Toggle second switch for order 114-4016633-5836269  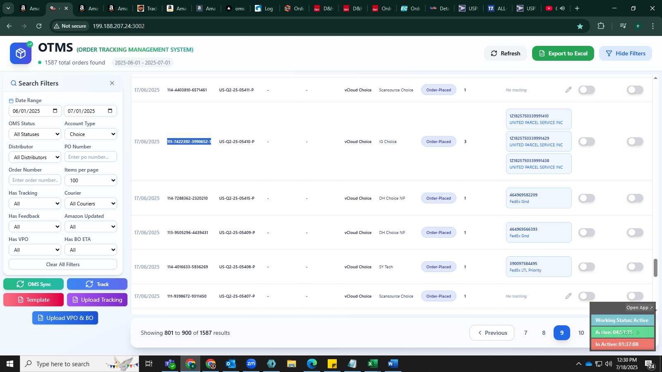coord(635,267)
